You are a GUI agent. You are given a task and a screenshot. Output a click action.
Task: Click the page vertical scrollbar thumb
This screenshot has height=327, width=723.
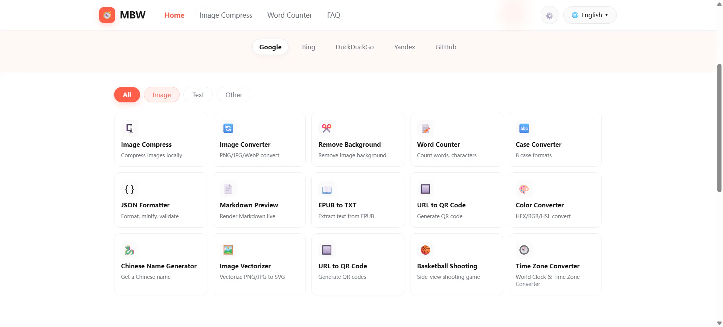pos(719,128)
